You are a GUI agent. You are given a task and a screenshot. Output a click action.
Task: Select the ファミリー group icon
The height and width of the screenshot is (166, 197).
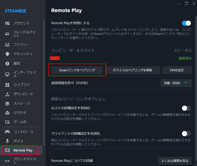point(7,45)
